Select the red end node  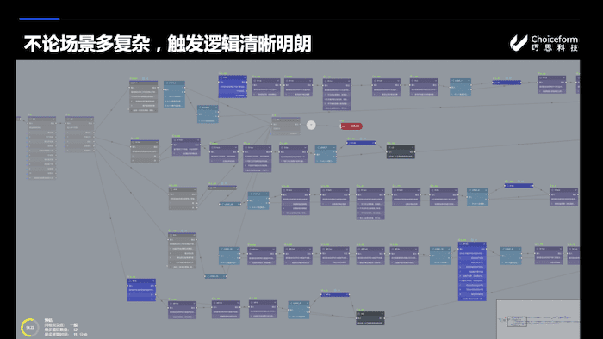pos(351,126)
